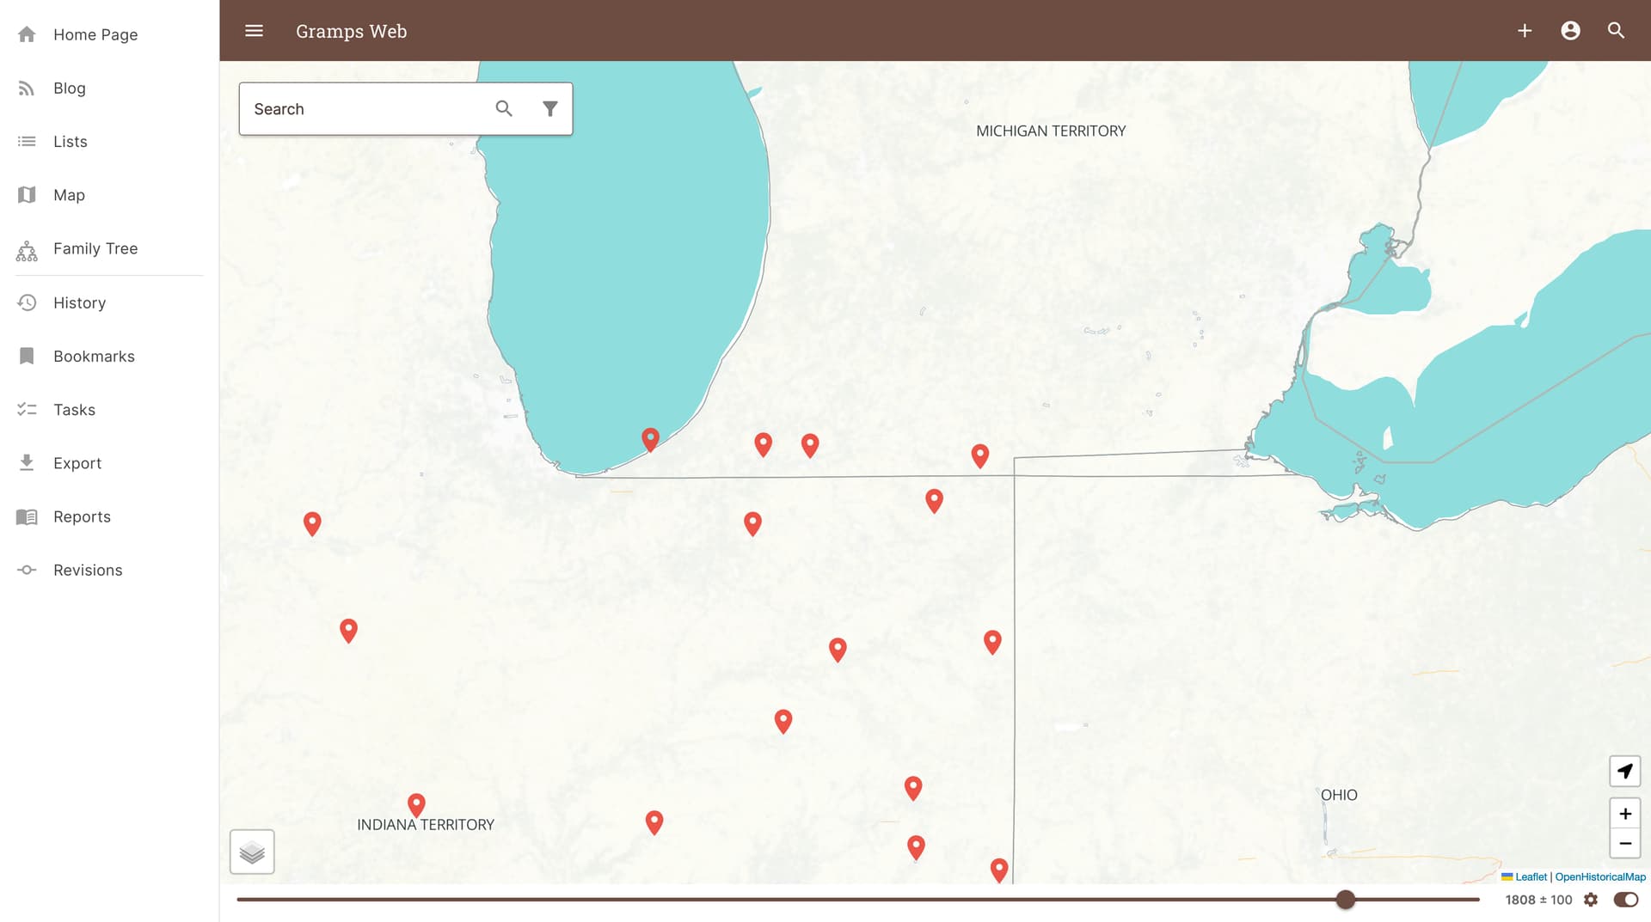Click the top bar search icon
Image resolution: width=1651 pixels, height=922 pixels.
1616,31
